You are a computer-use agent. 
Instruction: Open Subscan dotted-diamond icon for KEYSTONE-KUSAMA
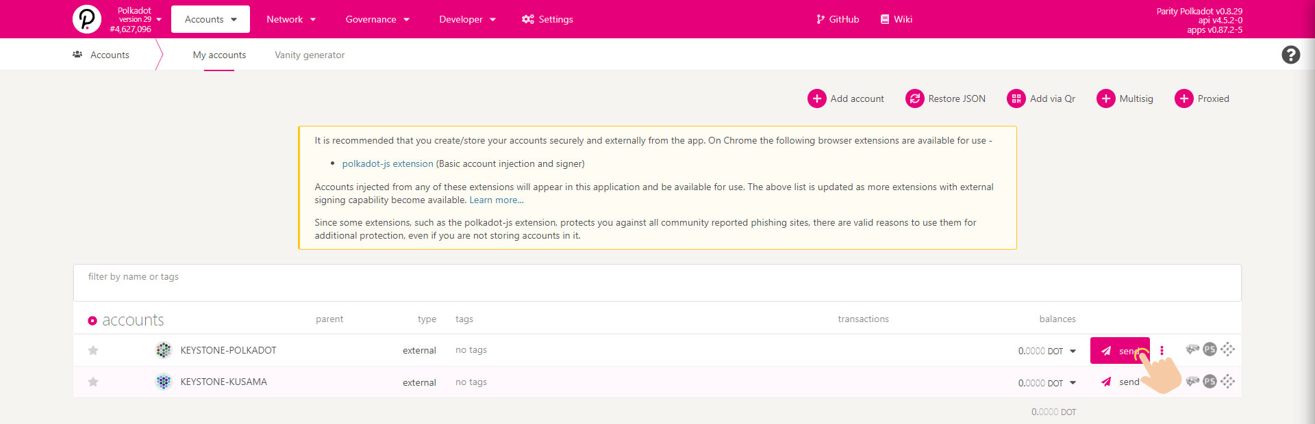(1228, 381)
